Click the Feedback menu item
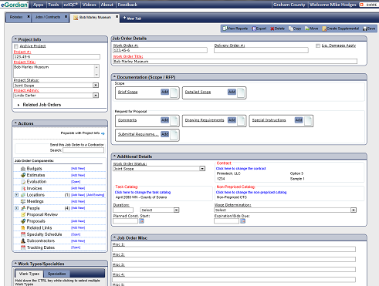This screenshot has width=379, height=286. click(127, 5)
